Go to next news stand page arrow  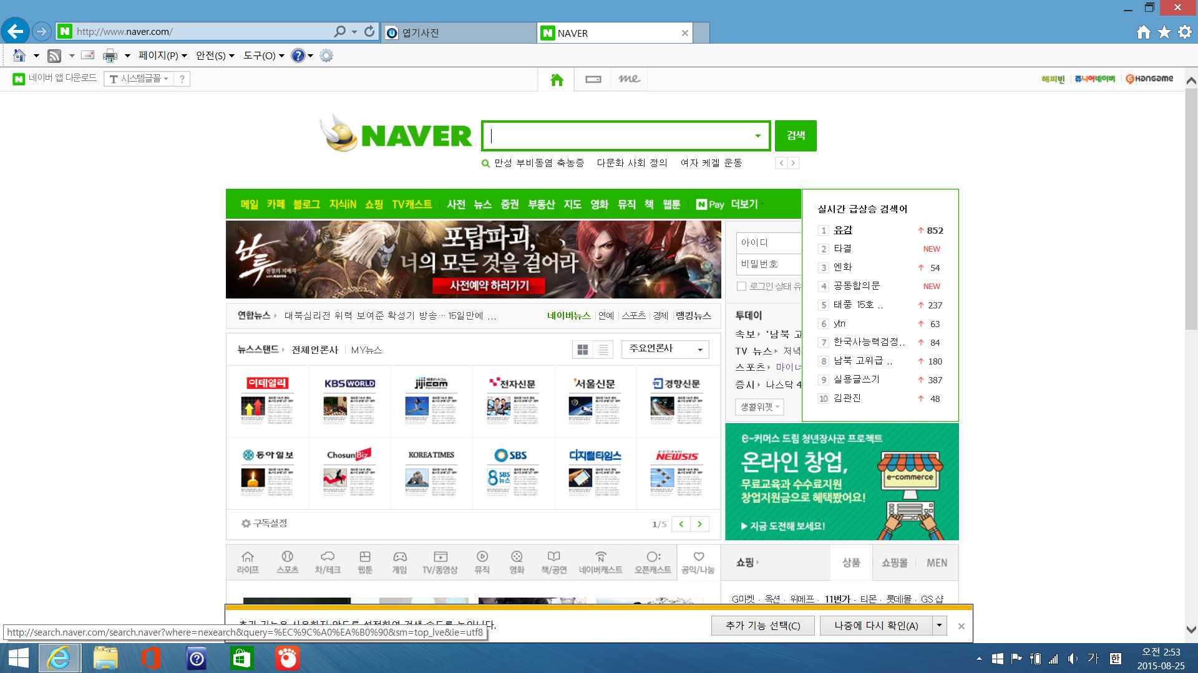pos(700,524)
